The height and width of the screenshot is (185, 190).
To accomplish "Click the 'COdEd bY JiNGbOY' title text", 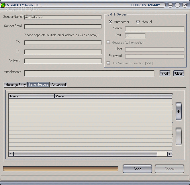I will click(x=146, y=5).
